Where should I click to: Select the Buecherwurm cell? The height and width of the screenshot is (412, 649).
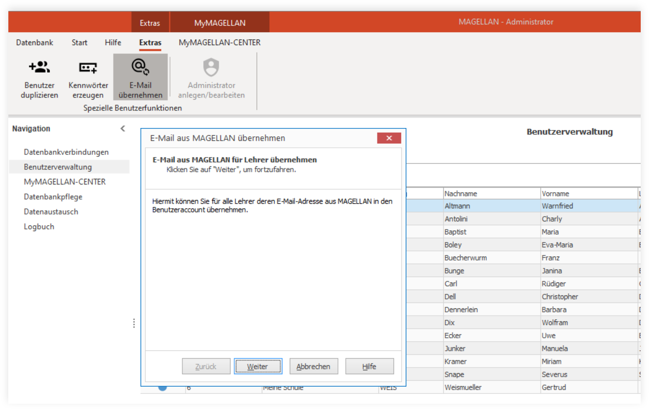(491, 258)
